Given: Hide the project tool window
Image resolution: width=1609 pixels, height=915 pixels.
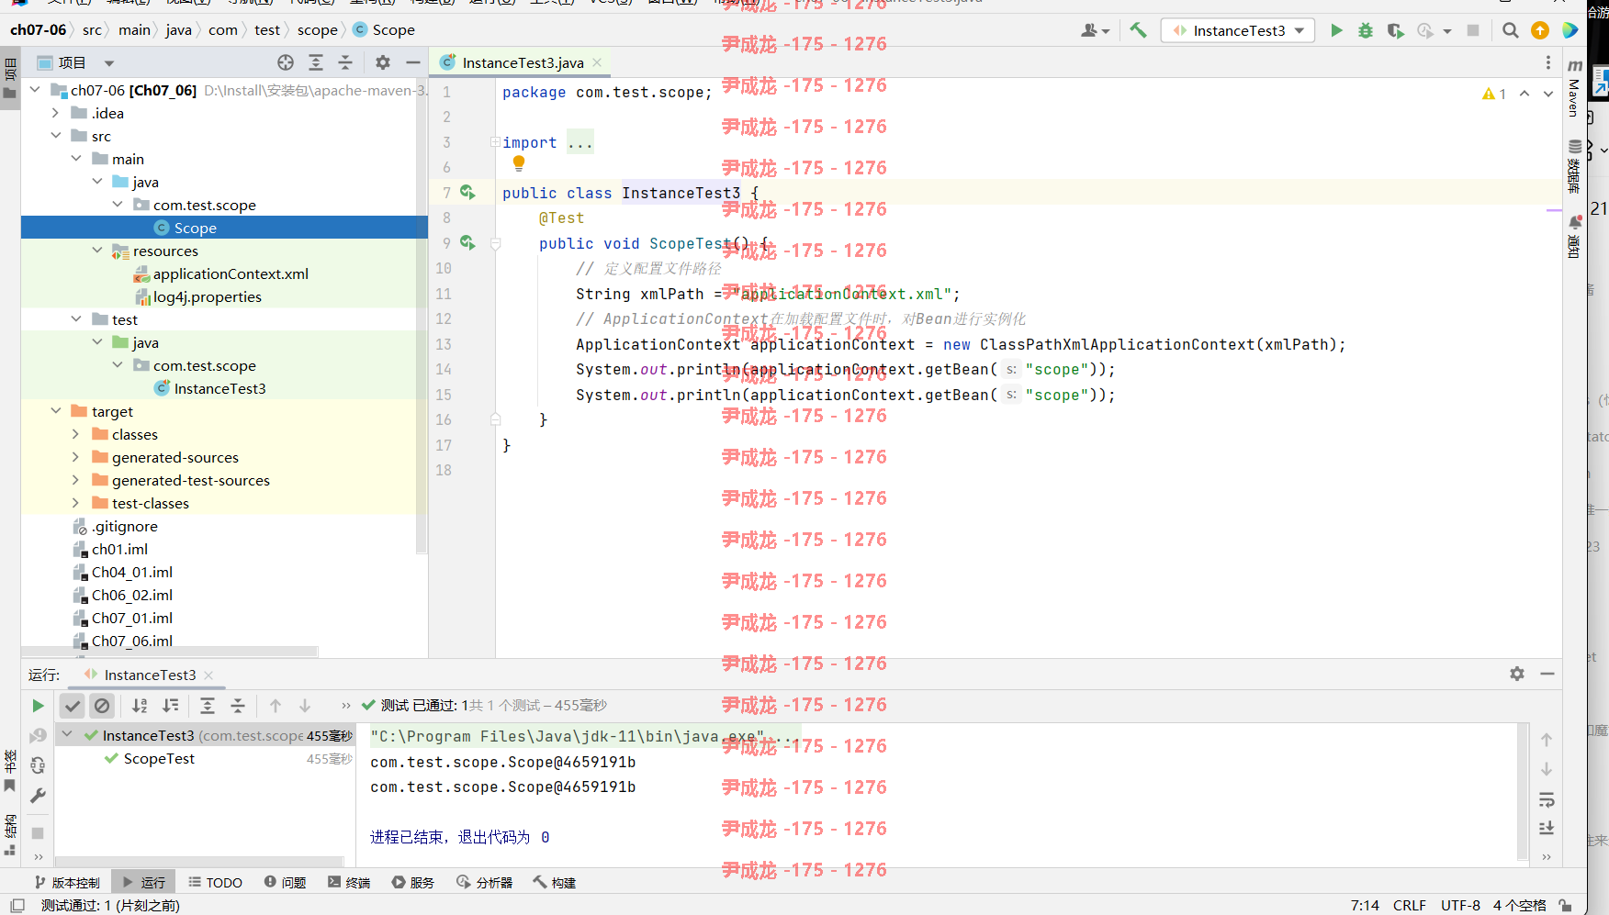Looking at the screenshot, I should click(413, 62).
